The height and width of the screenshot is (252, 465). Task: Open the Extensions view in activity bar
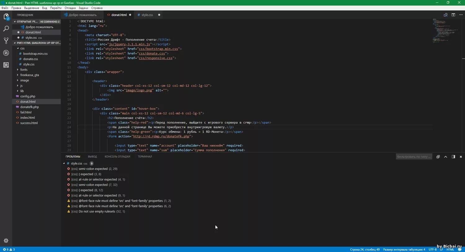click(6, 65)
